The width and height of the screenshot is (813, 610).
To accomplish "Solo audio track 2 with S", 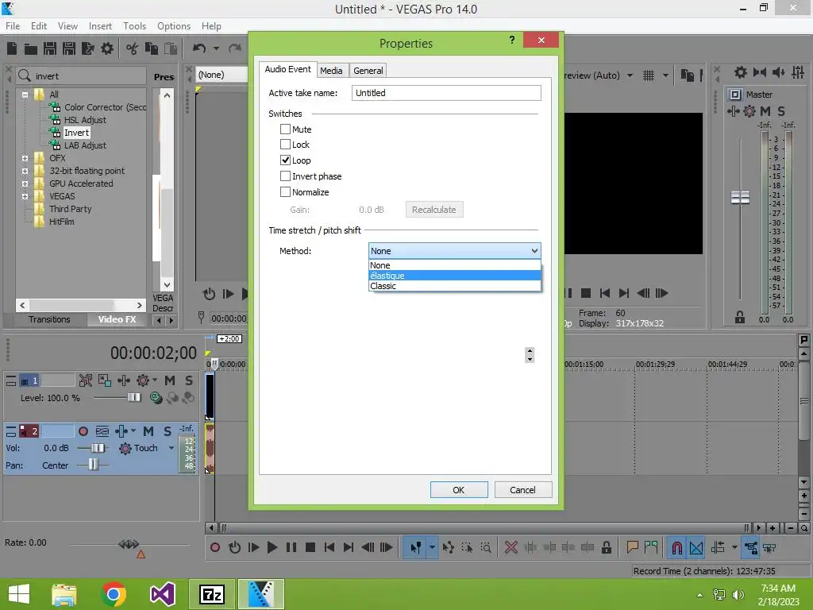I will coord(167,431).
